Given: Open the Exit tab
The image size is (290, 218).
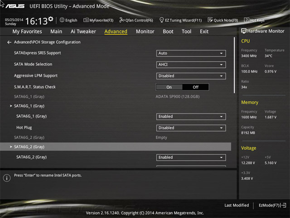Looking at the screenshot, I should tap(204, 31).
